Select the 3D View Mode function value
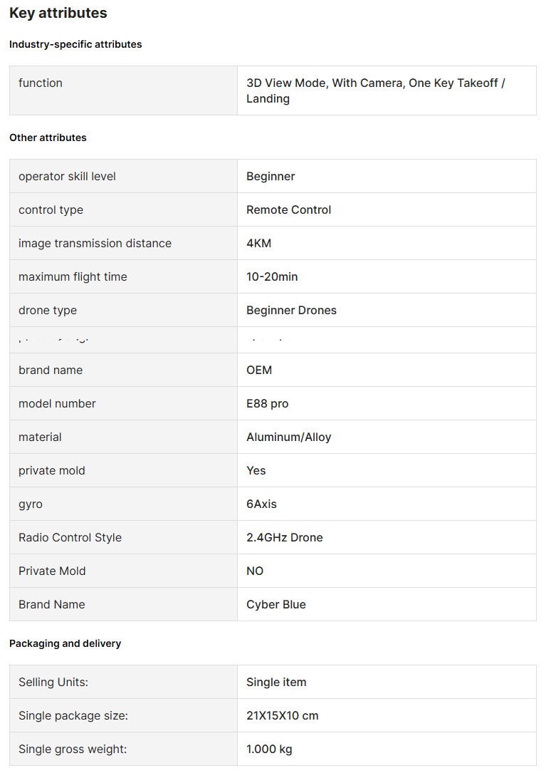551x773 pixels. pos(375,90)
